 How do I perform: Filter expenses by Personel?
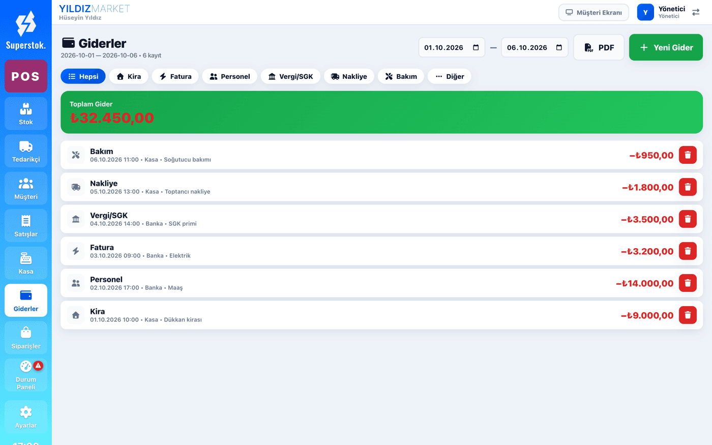point(230,76)
